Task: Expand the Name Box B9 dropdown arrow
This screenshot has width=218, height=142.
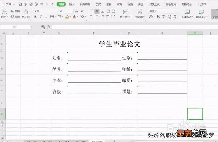Action: point(31,27)
